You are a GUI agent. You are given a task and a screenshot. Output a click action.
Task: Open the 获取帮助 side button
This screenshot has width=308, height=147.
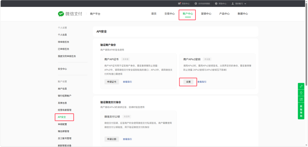[x=301, y=111]
